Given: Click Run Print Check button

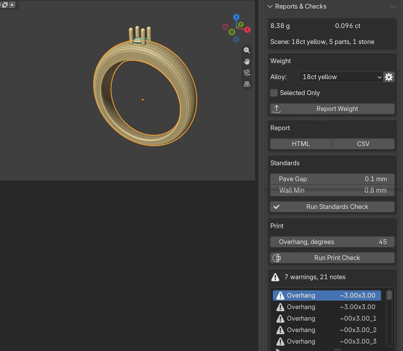Looking at the screenshot, I should coord(332,258).
